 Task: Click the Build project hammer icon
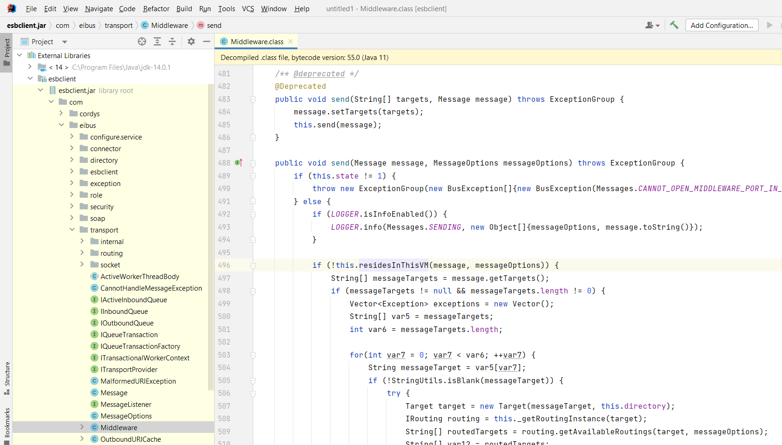click(674, 25)
